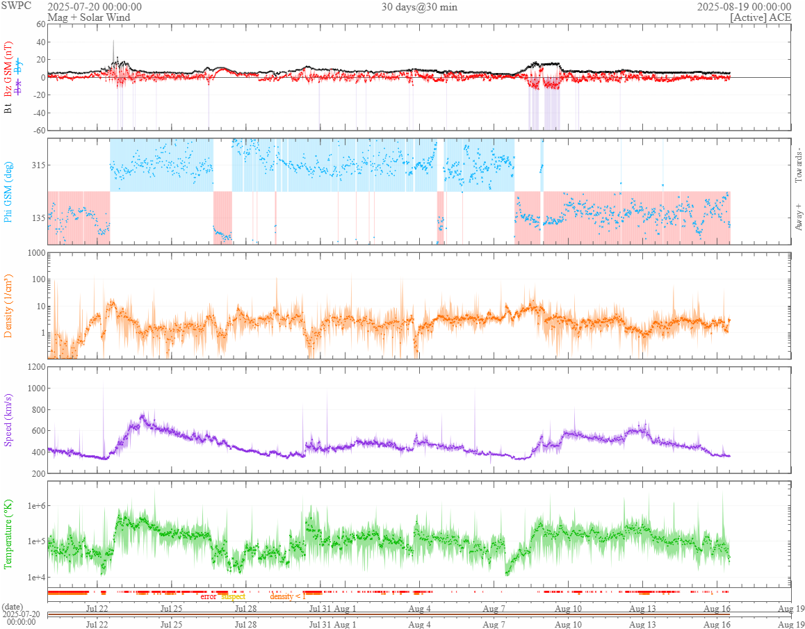
Task: Click the 'Towards -' label beside the Phi panel
Action: [798, 164]
